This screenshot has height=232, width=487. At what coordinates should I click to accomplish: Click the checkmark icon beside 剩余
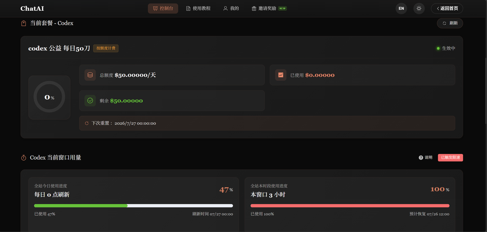(x=90, y=101)
